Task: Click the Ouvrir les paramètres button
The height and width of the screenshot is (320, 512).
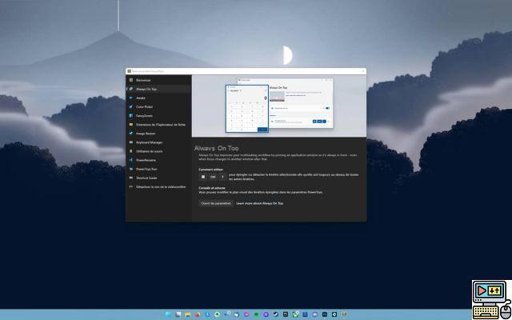Action: (216, 203)
